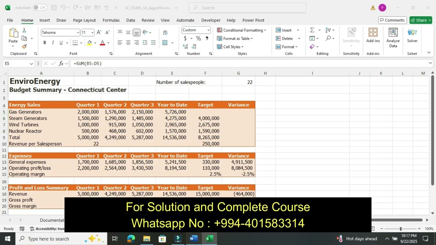
Task: Open the font size dropdown
Action: point(92,33)
